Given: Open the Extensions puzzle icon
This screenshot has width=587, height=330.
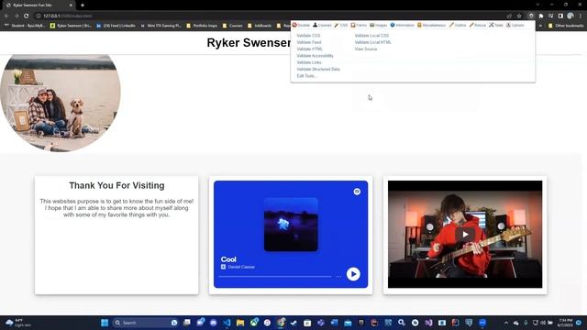Looking at the screenshot, I should [x=541, y=16].
